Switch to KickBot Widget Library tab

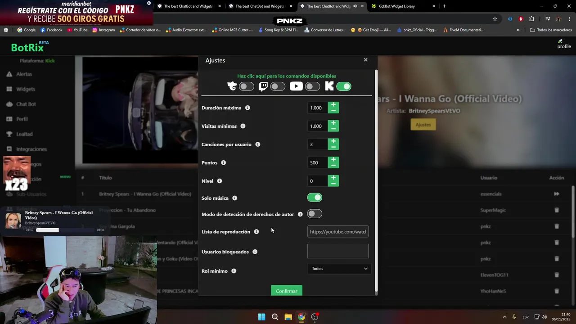403,6
